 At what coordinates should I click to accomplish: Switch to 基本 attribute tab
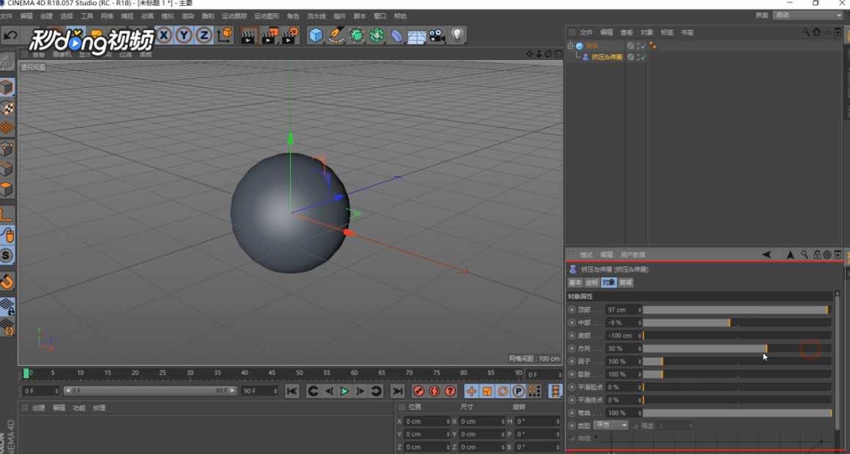575,282
